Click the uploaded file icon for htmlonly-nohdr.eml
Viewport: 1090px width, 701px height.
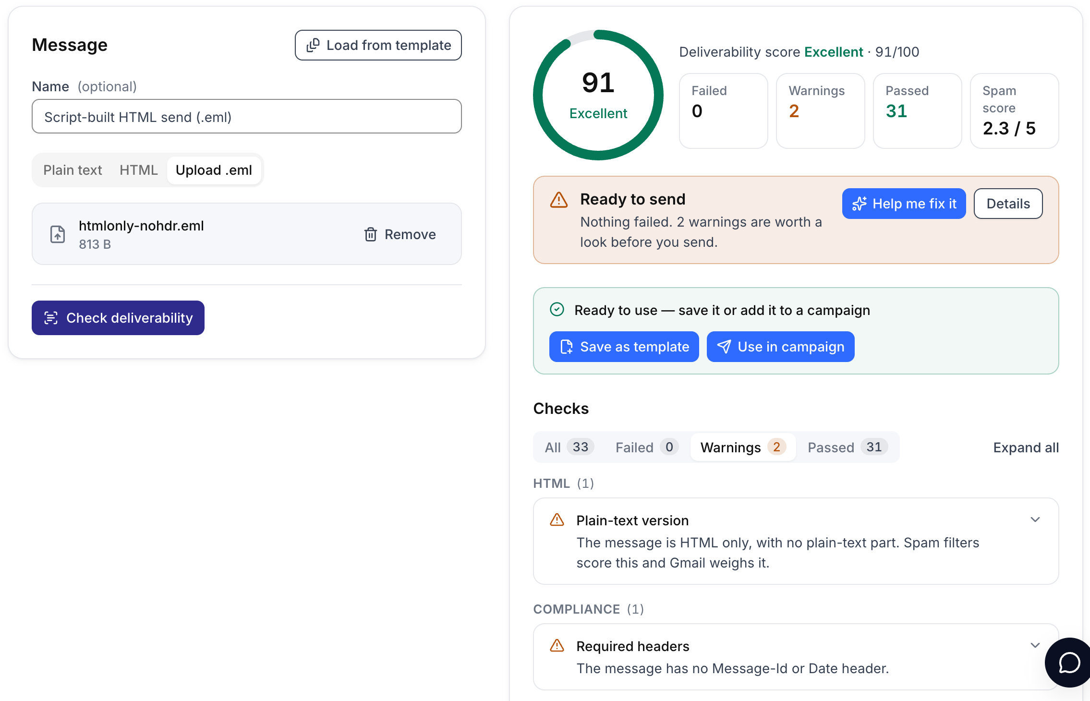pos(58,234)
